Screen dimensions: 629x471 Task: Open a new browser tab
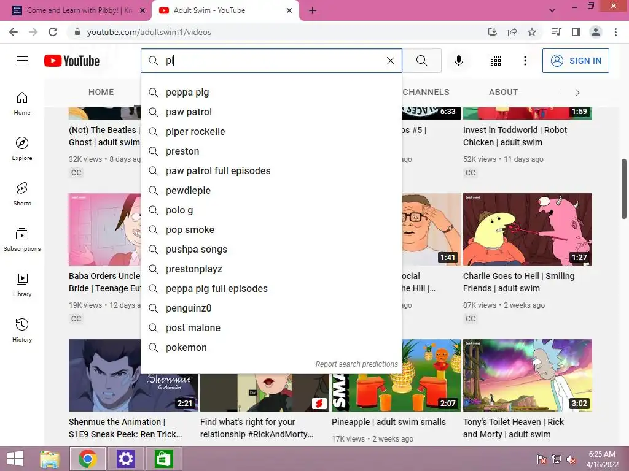click(x=313, y=10)
